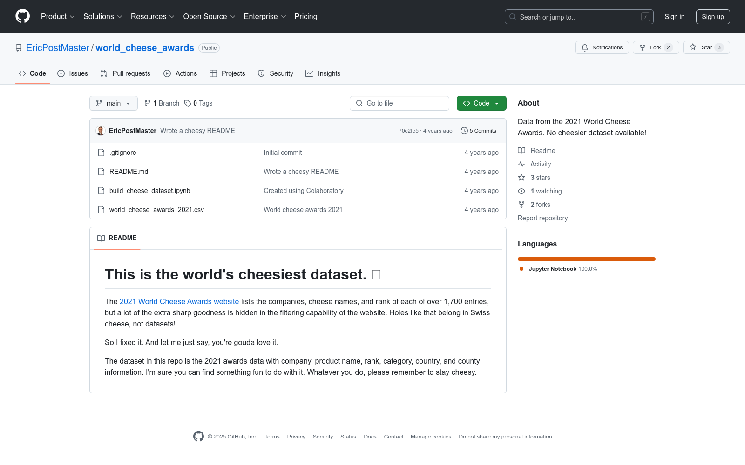This screenshot has width=745, height=465.
Task: Click the book icon next to Readme link
Action: pyautogui.click(x=521, y=151)
